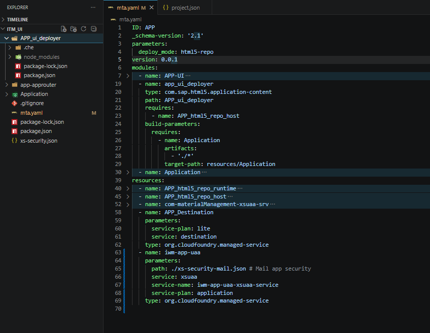Click the 'resources:' key at line 39
Screen dimensions: 430x333
point(148,180)
